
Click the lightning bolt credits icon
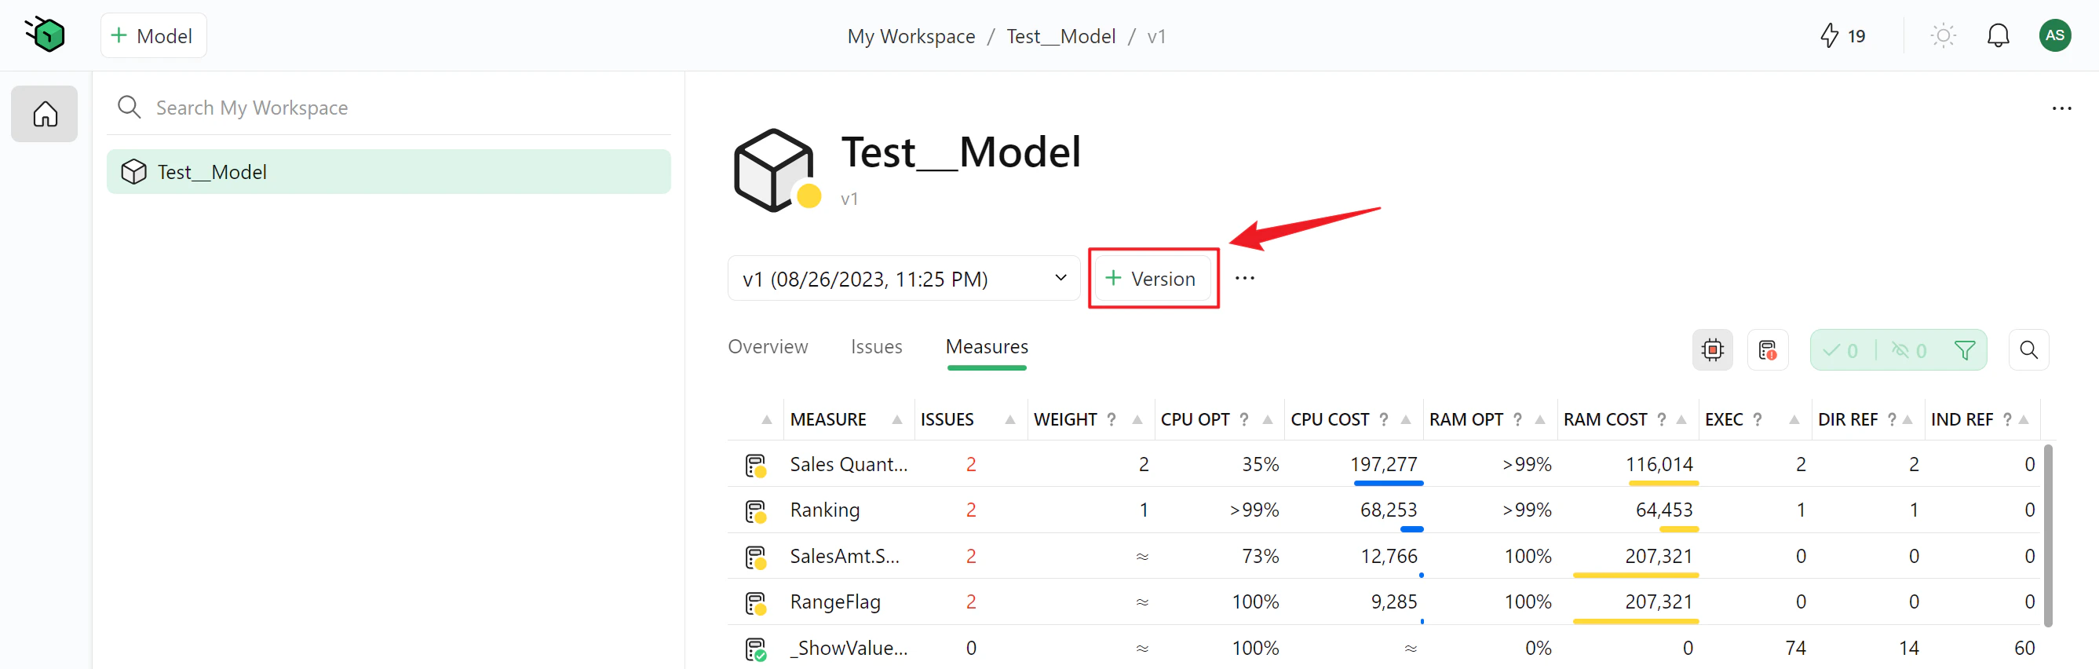1829,36
